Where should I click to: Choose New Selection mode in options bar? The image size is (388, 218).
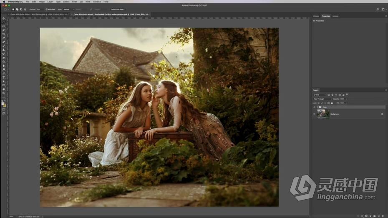[x=13, y=10]
